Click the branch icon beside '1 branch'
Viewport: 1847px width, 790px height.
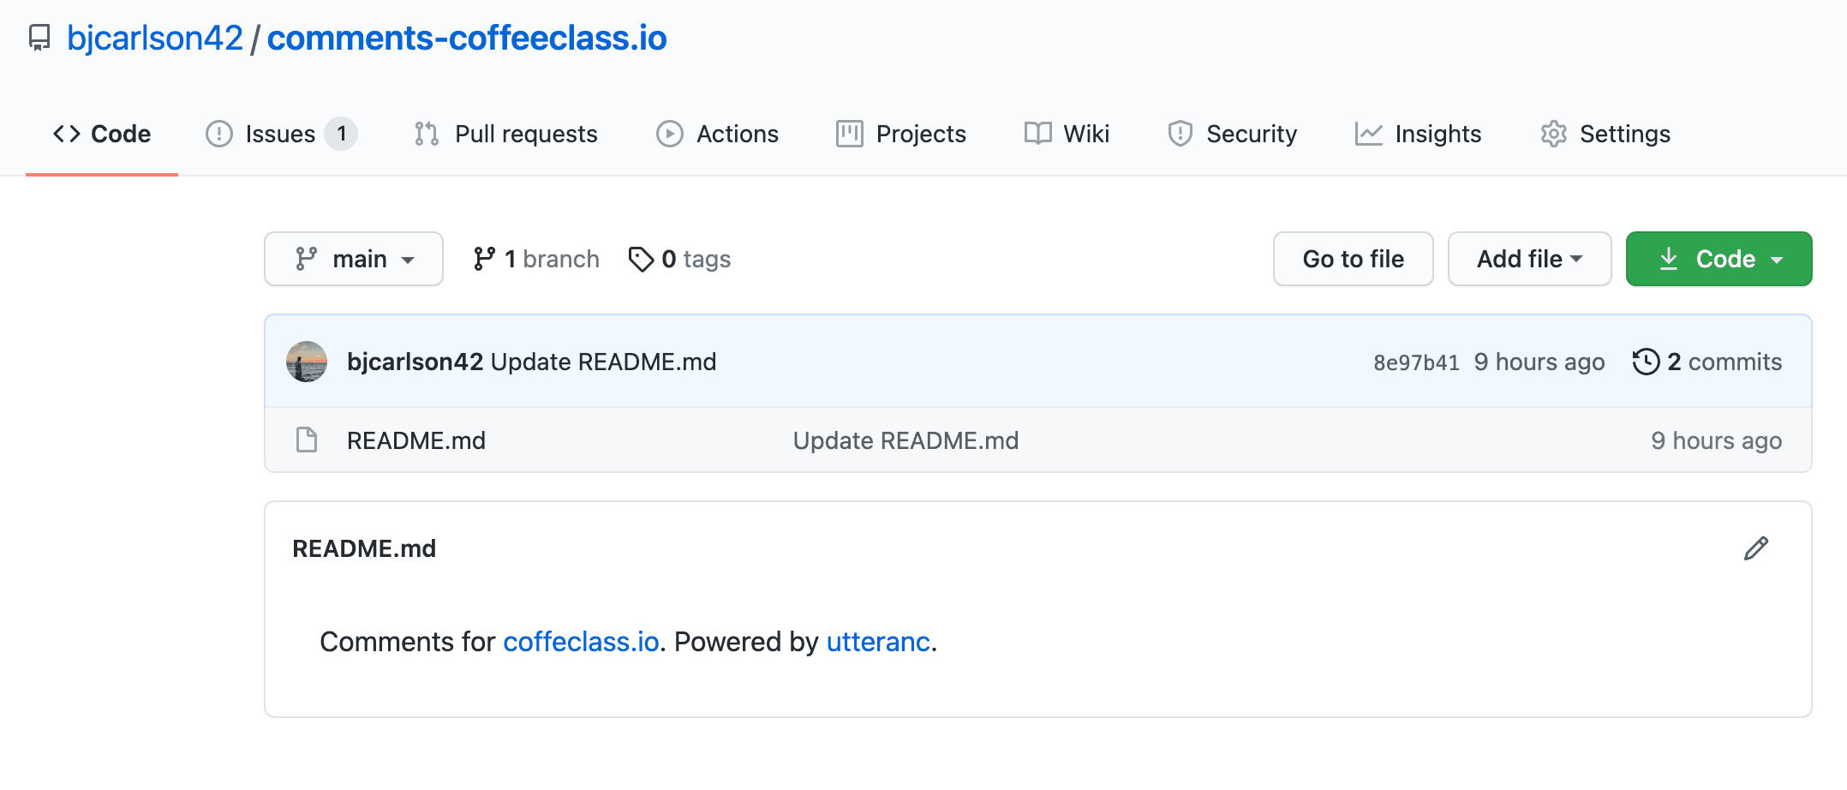pos(485,258)
